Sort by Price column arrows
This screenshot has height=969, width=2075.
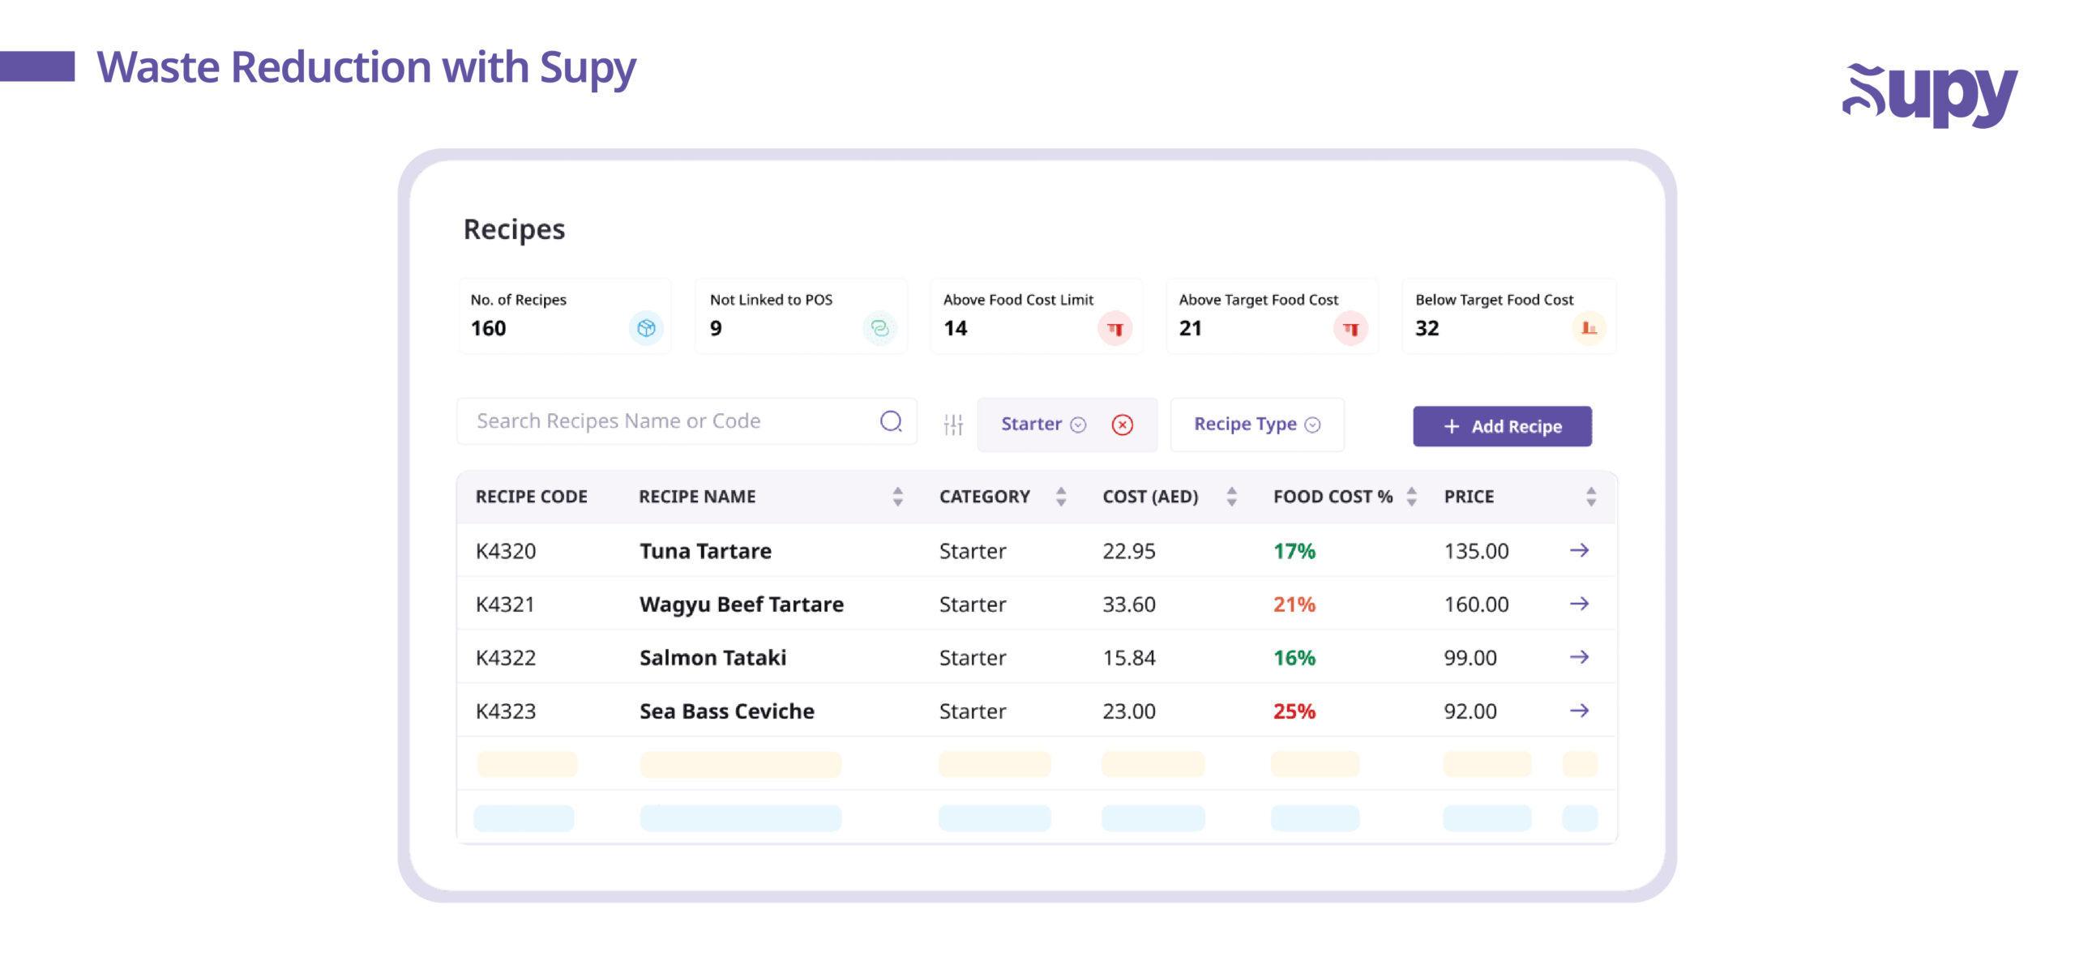[x=1591, y=497]
